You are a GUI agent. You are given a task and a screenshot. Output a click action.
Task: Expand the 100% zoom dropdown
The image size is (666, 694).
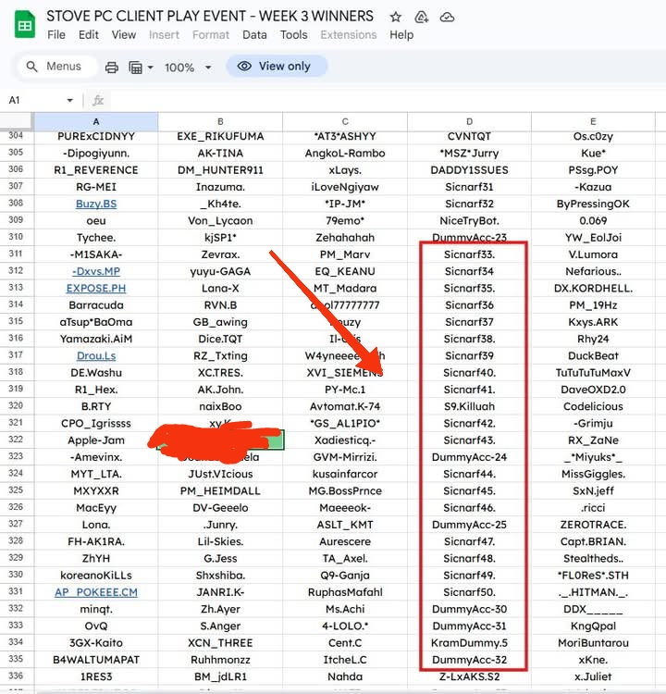pyautogui.click(x=208, y=68)
